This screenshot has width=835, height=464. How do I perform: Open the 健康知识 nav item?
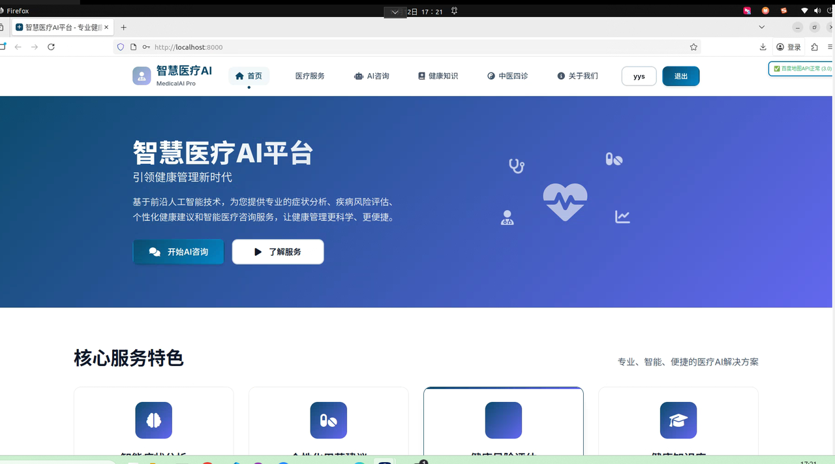(438, 76)
